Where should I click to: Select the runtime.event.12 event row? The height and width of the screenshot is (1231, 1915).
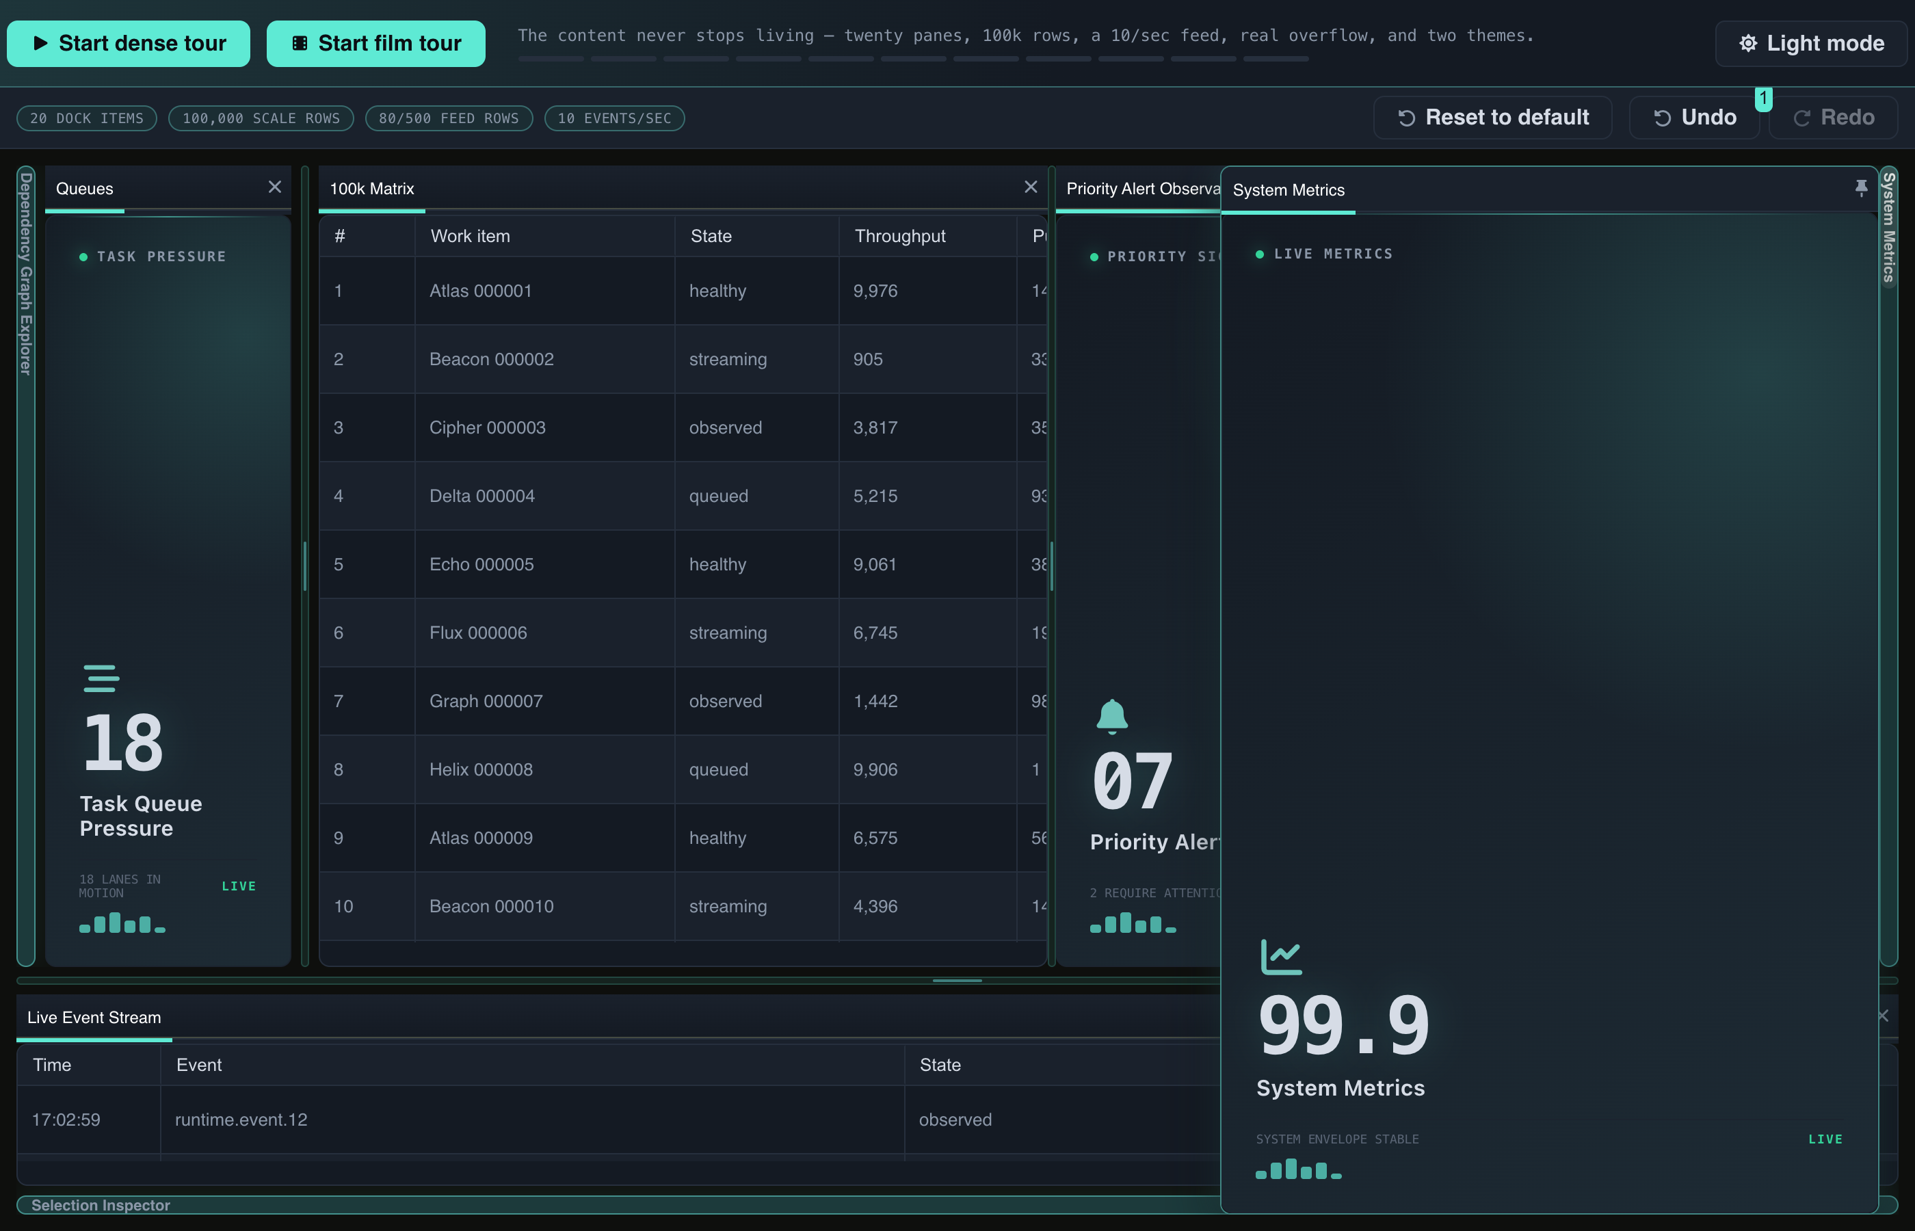click(x=619, y=1119)
